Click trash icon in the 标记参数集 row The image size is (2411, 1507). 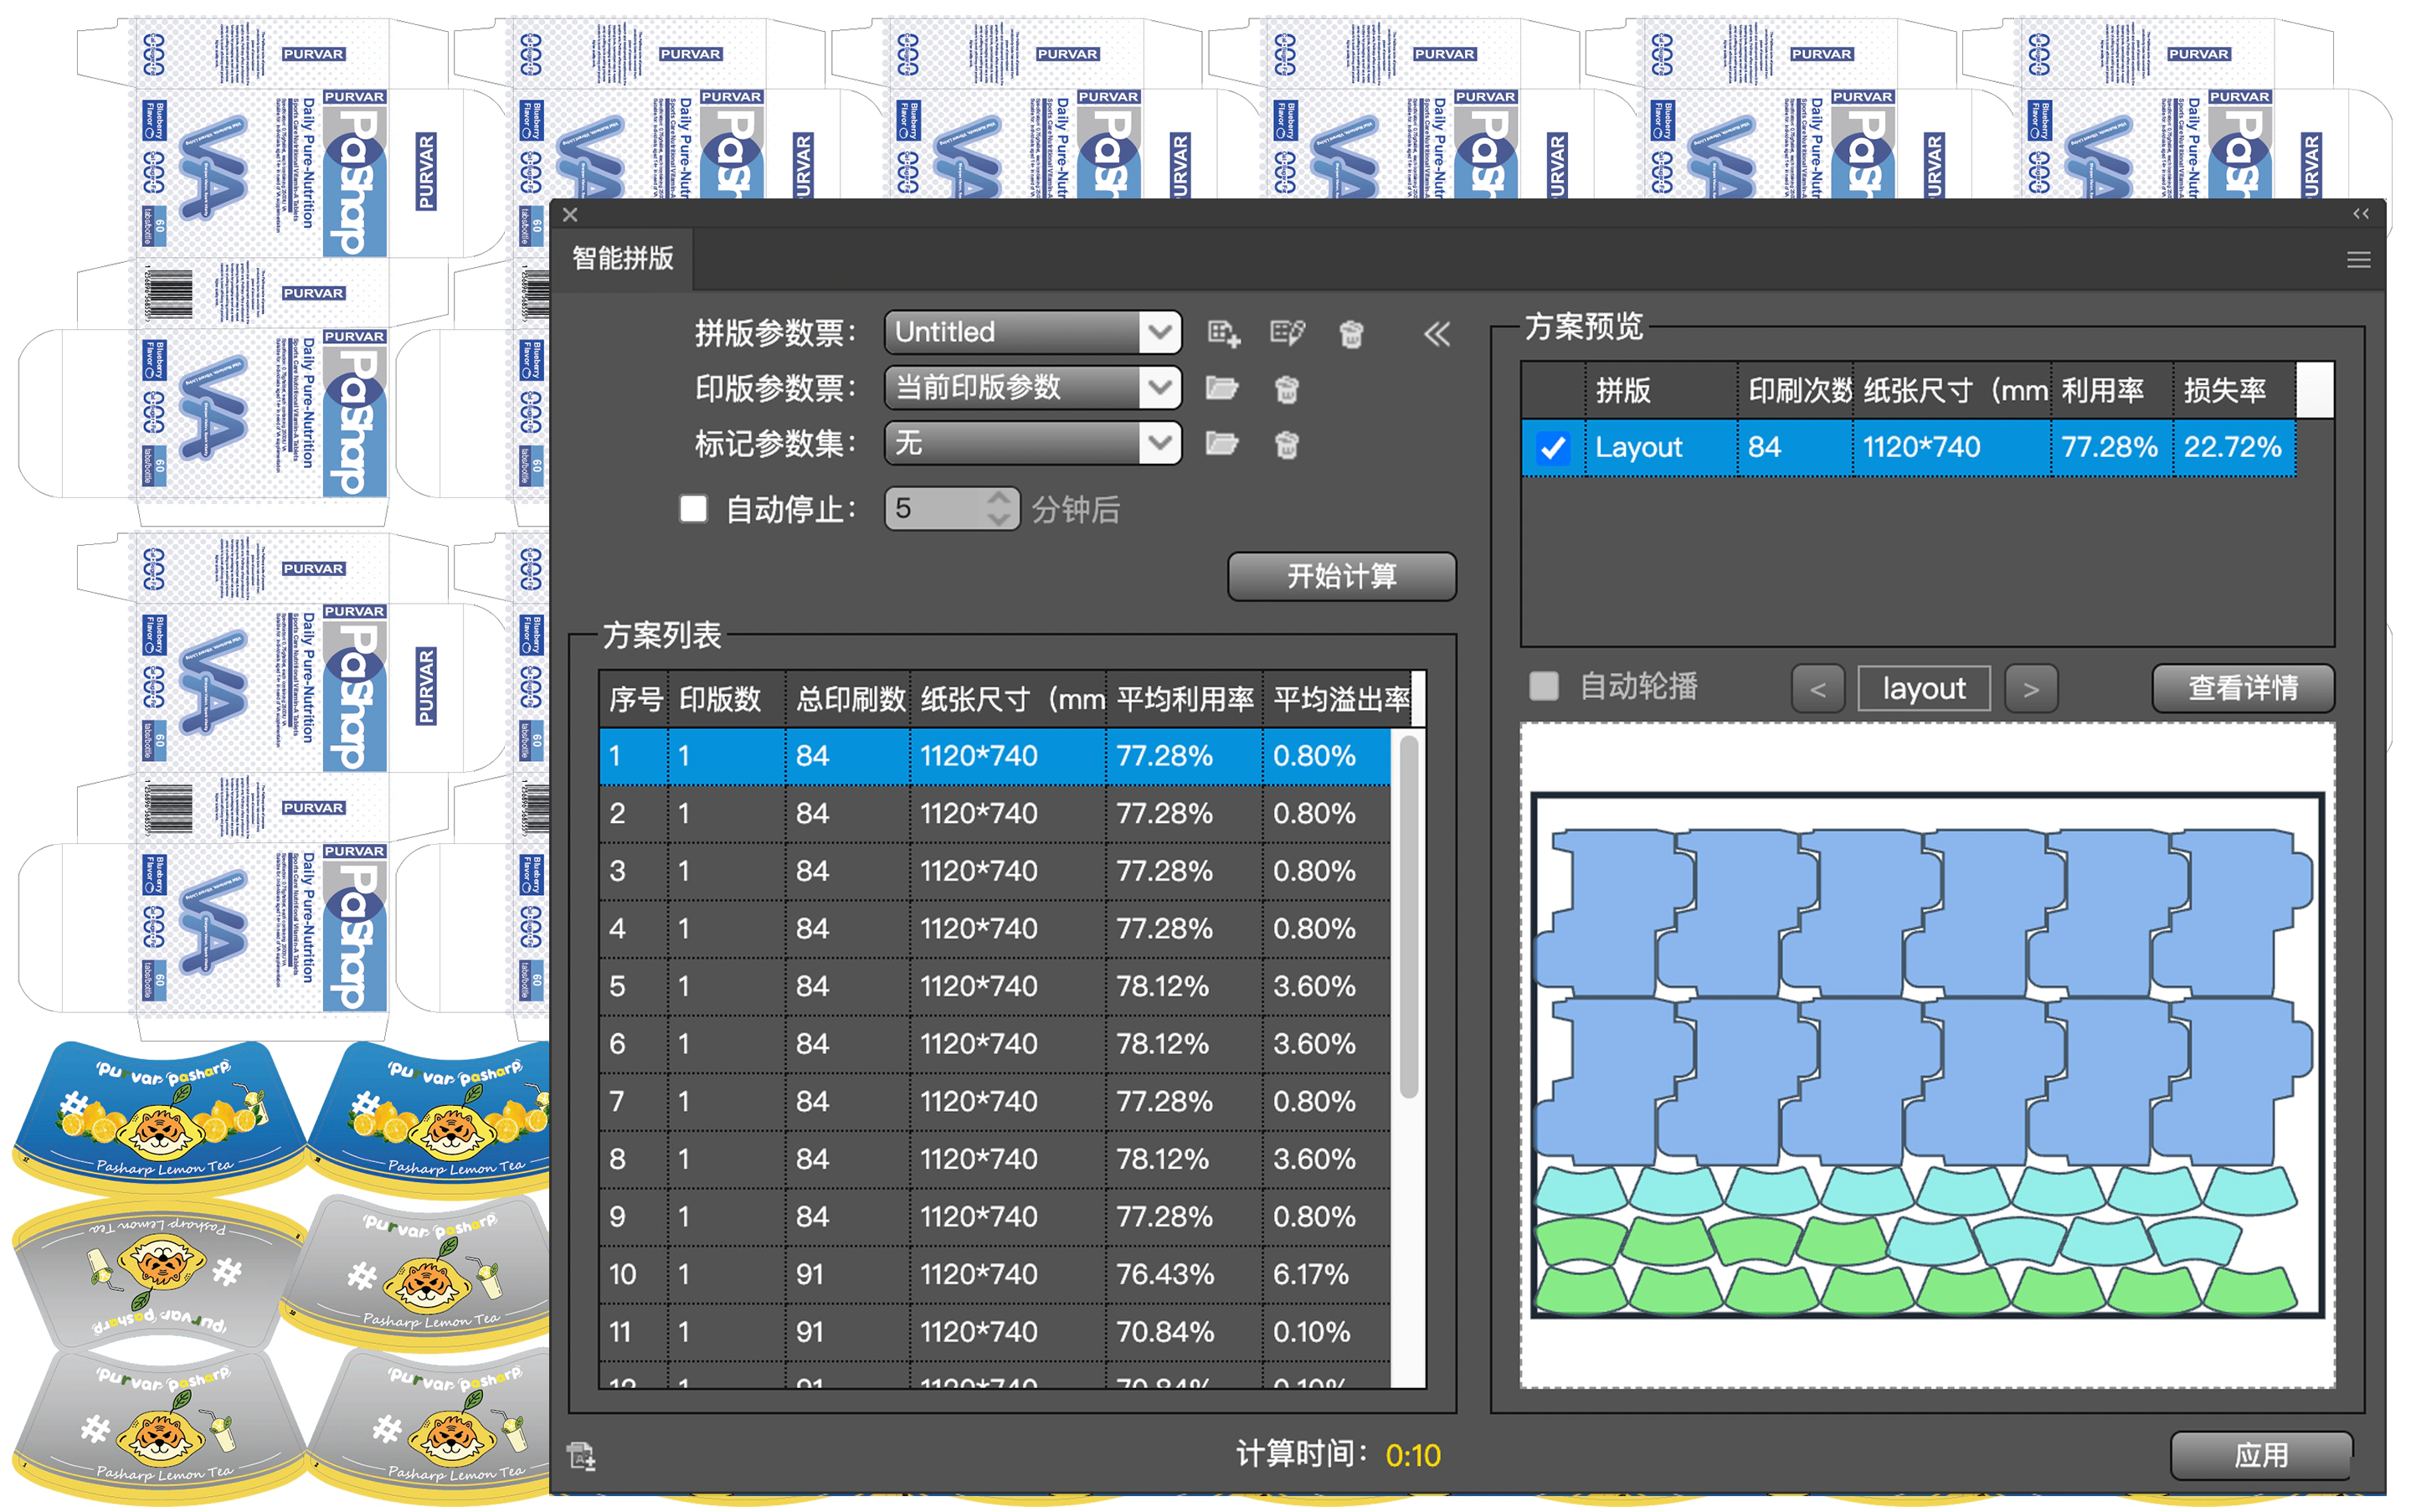coord(1286,444)
